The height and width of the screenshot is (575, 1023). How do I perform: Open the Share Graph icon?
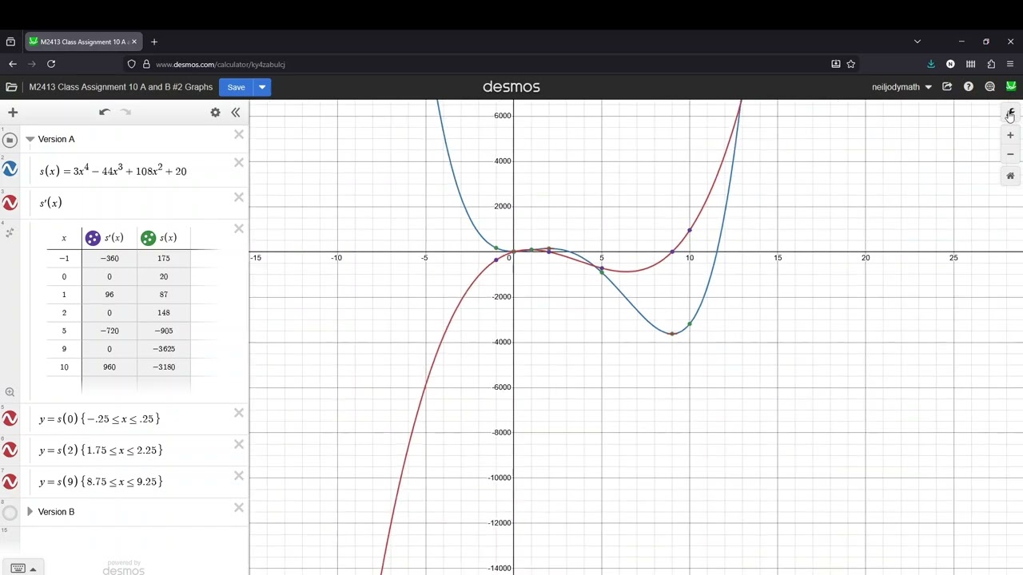[x=947, y=87]
